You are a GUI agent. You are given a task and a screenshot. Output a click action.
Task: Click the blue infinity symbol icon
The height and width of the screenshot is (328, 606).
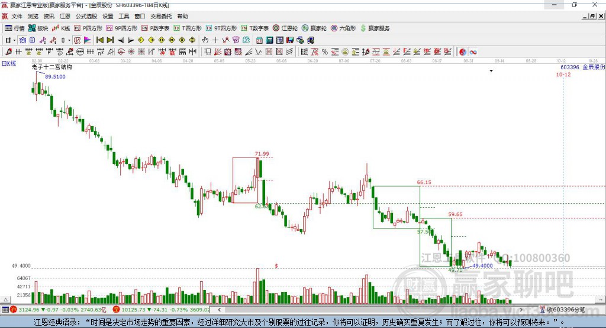point(473,52)
